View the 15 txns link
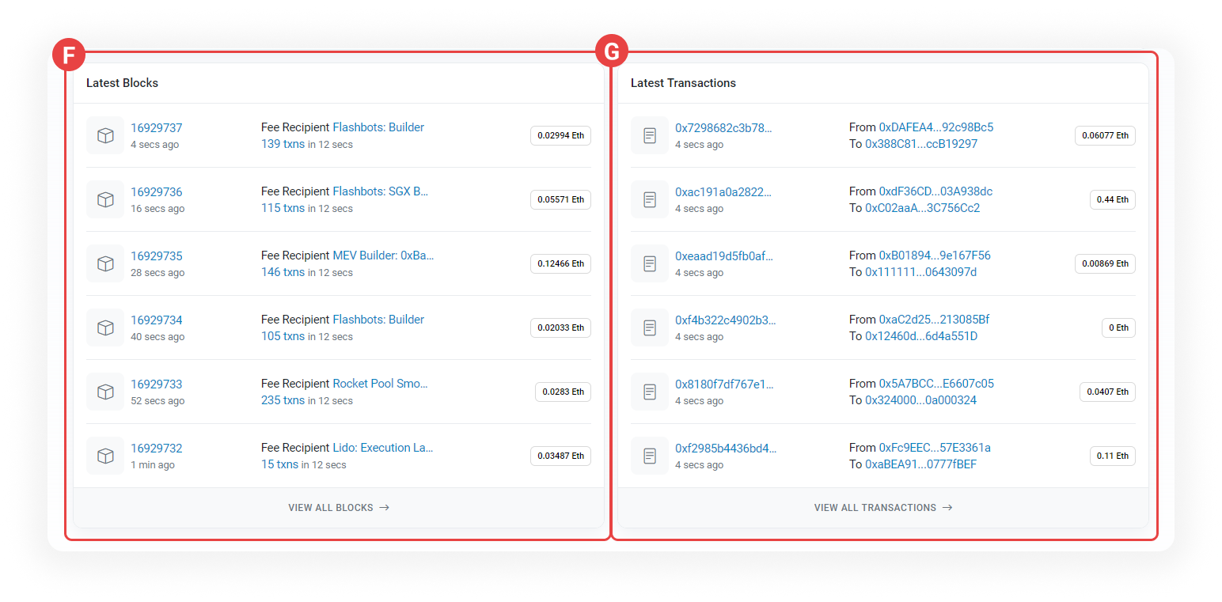 tap(279, 464)
